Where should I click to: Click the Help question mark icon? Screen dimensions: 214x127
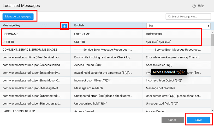[194, 6]
